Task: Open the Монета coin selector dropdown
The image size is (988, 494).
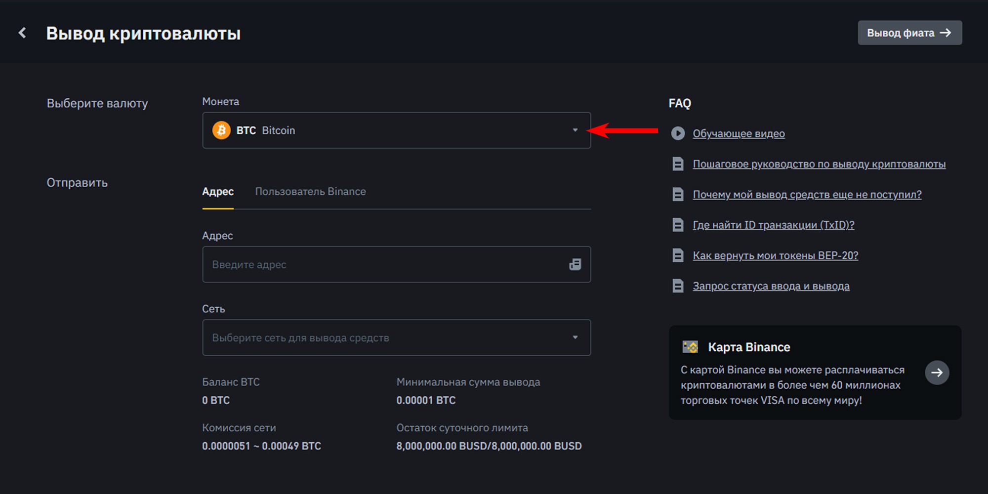Action: coord(396,130)
